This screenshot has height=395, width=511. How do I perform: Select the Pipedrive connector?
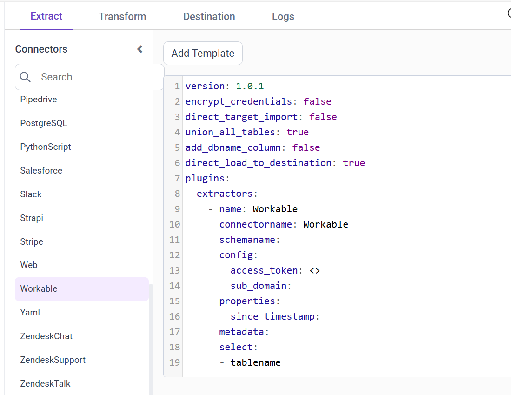tap(38, 99)
